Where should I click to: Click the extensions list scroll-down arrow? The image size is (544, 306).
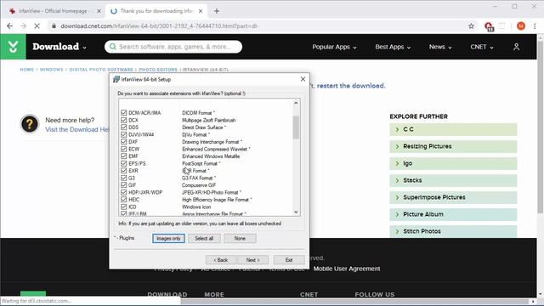pyautogui.click(x=296, y=212)
